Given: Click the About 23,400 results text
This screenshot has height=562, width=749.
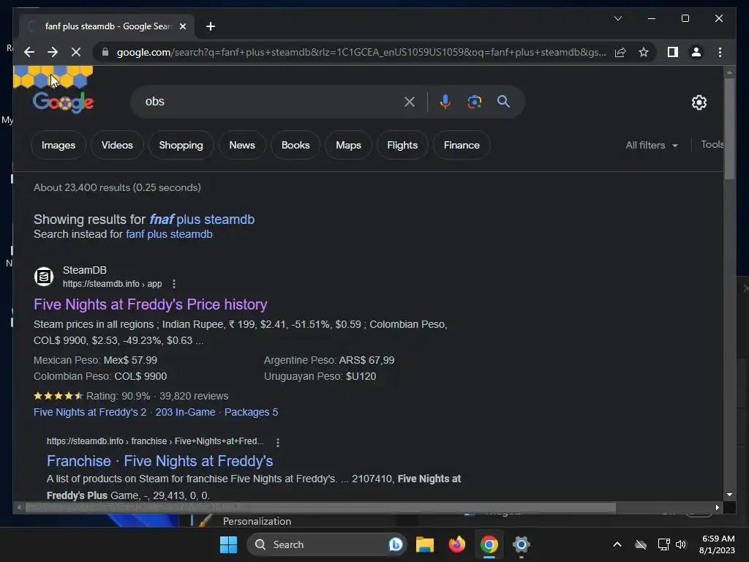Looking at the screenshot, I should [117, 187].
